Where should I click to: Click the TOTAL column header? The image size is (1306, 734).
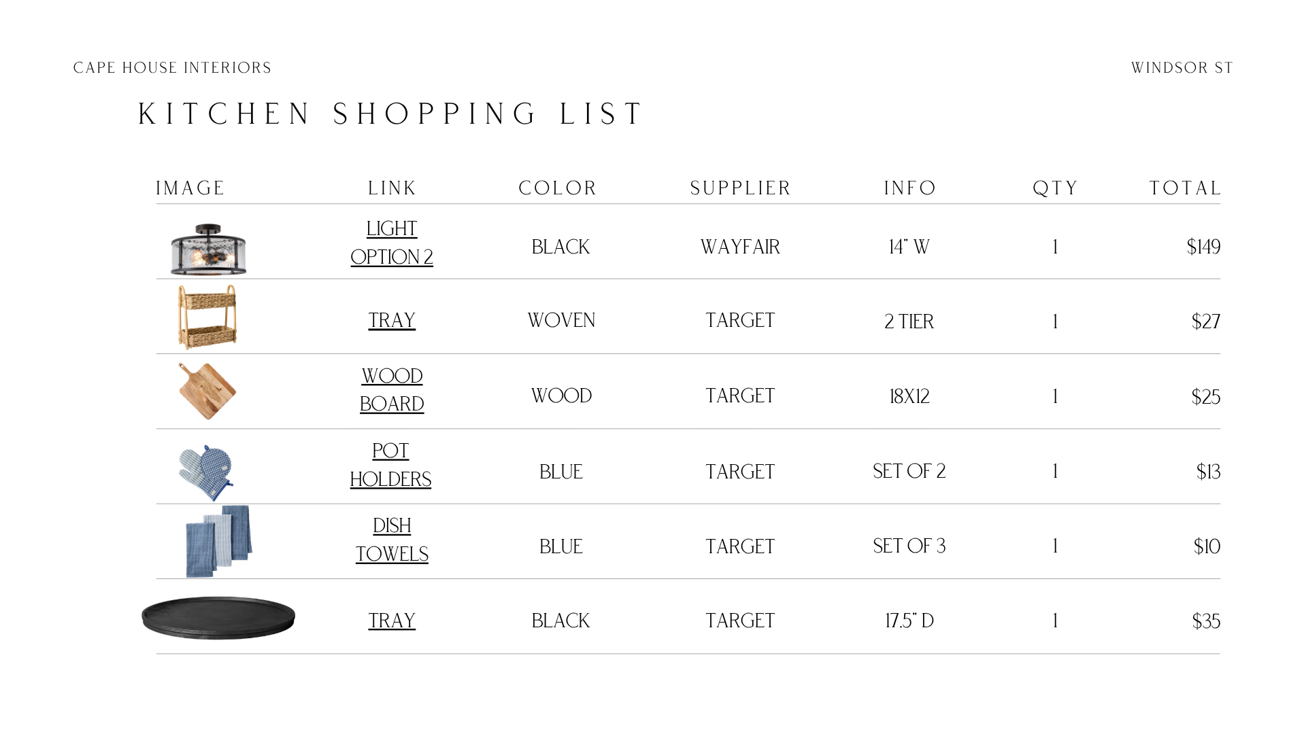coord(1185,188)
